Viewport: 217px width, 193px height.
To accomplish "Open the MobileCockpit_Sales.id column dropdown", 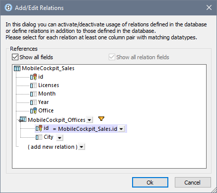I will pyautogui.click(x=121, y=129).
